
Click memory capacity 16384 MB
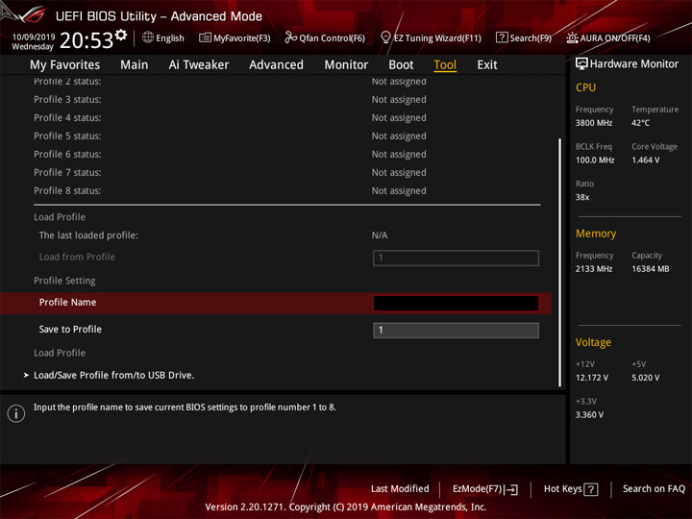click(x=650, y=269)
